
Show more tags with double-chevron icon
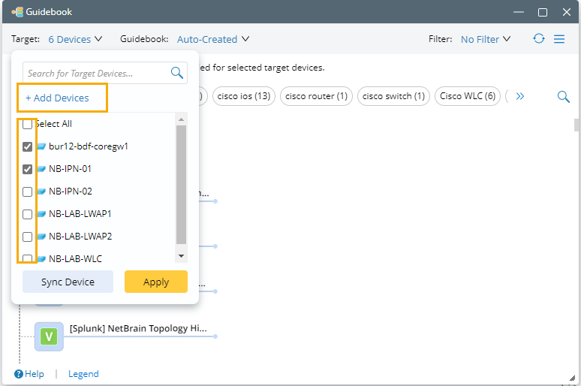pyautogui.click(x=519, y=96)
